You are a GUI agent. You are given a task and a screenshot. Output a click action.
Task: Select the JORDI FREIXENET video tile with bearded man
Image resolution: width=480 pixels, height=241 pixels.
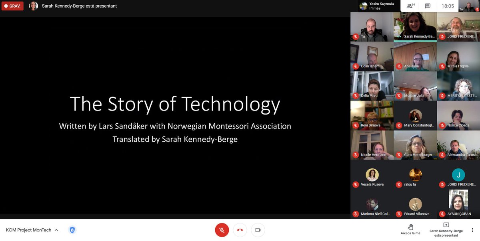458,27
